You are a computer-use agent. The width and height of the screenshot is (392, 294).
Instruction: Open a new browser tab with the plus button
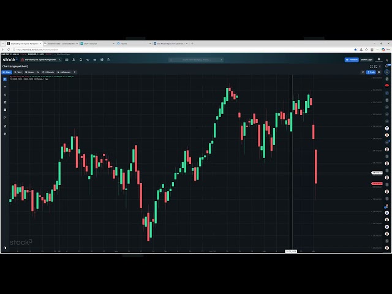tap(192, 43)
